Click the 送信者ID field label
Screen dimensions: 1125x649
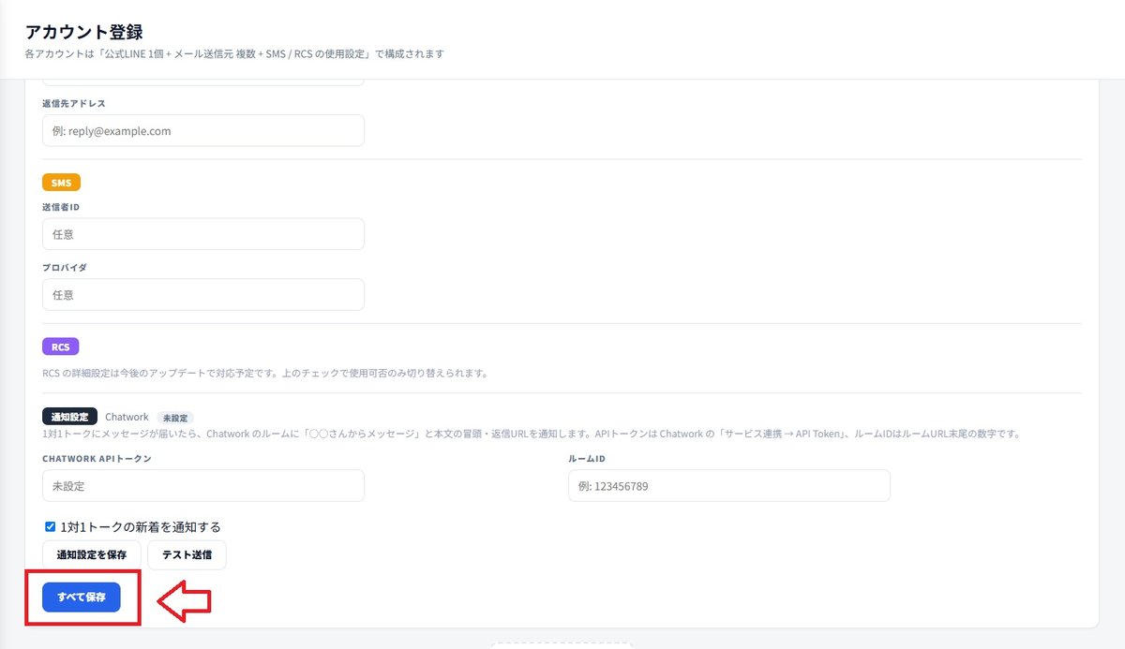point(61,207)
